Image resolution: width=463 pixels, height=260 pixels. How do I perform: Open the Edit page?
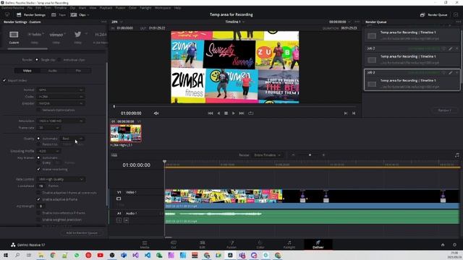pyautogui.click(x=203, y=245)
